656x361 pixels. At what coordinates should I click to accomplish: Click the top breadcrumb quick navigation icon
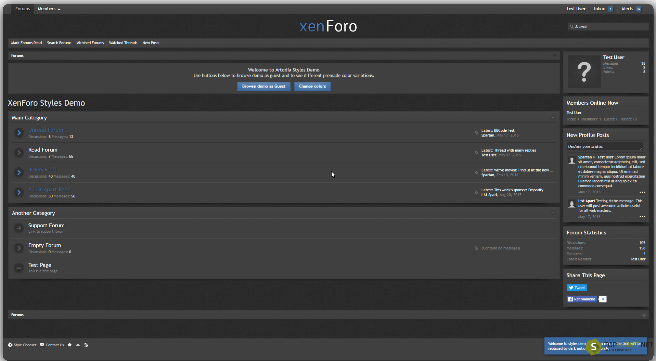[x=555, y=55]
